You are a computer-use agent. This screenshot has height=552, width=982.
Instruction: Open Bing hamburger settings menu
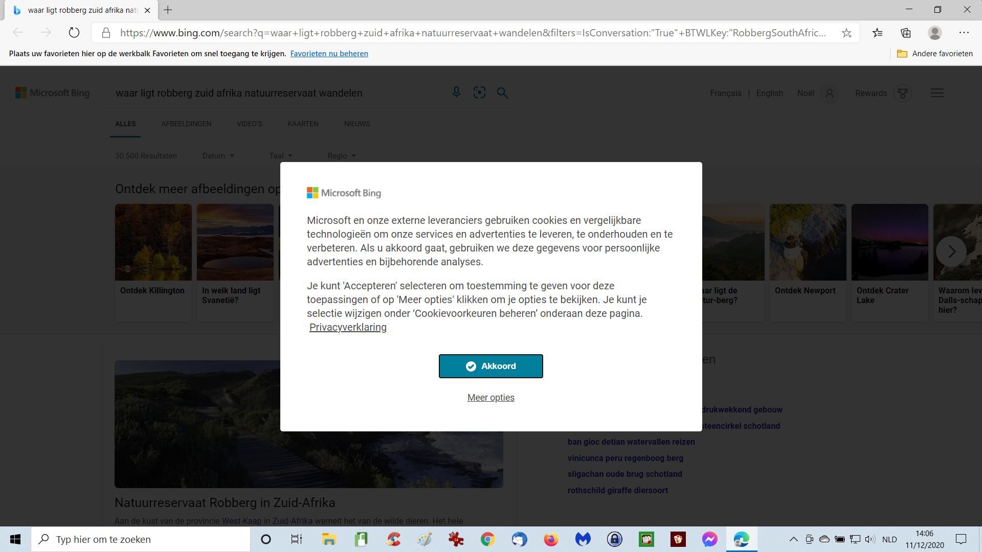point(937,93)
